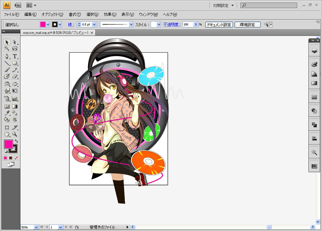Viewport: 322px width, 231px height.
Task: Reset to default fill and stroke
Action: pyautogui.click(x=6, y=151)
